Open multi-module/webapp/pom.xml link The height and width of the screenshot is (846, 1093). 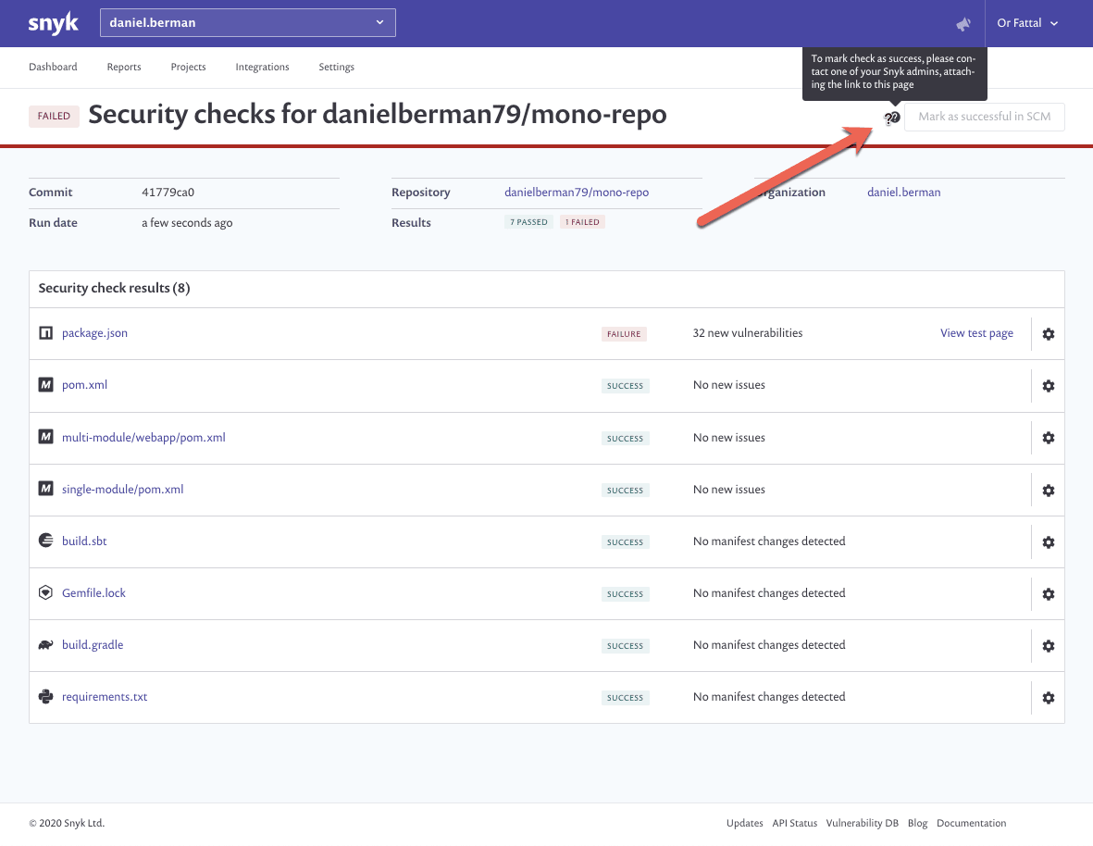(x=143, y=438)
